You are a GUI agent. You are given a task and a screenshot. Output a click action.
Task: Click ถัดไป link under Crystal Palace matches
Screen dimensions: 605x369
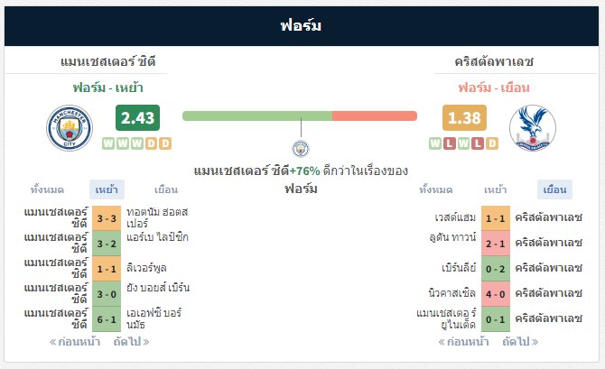(x=520, y=342)
